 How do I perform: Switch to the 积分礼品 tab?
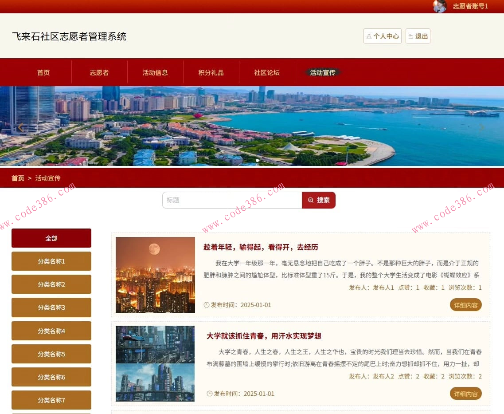click(211, 72)
